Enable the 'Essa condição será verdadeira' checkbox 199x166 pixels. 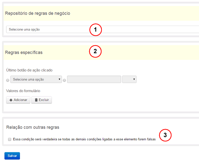[x=10, y=139]
